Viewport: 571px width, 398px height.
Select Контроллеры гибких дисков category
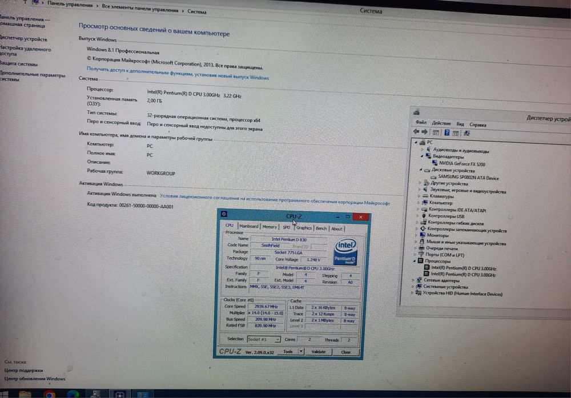point(456,223)
